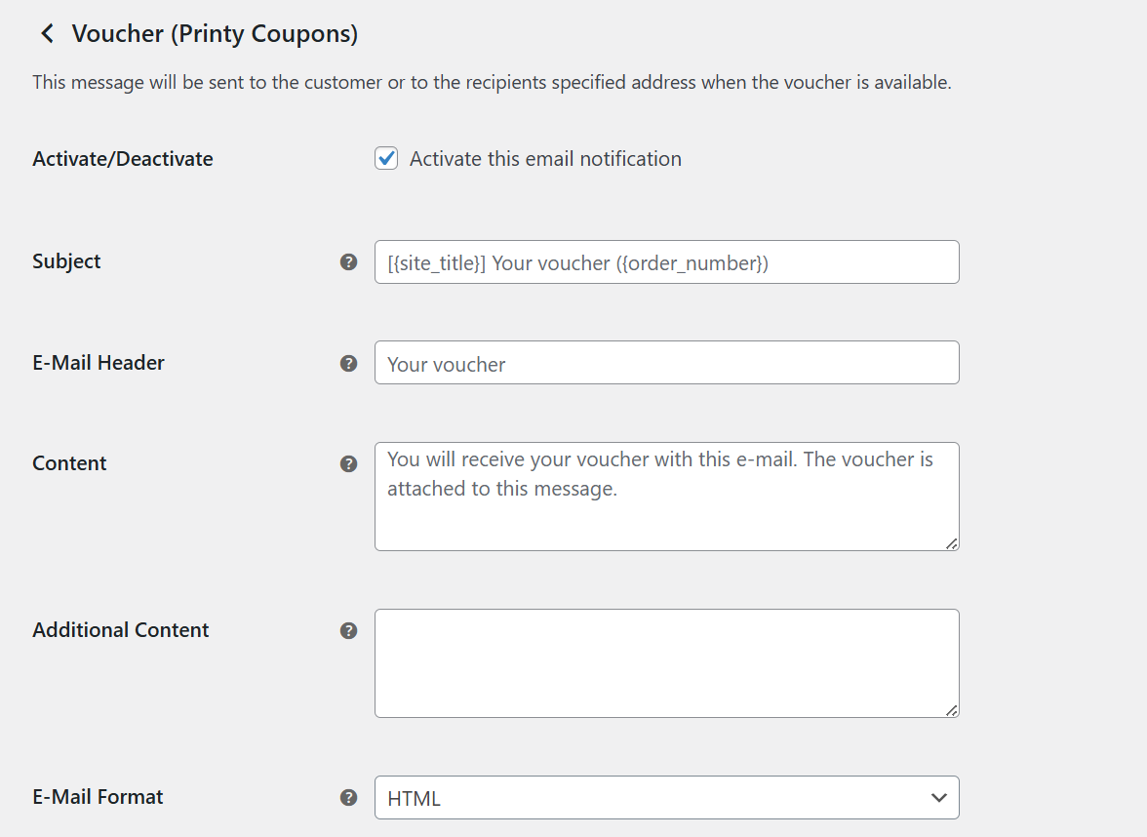The width and height of the screenshot is (1147, 837).
Task: Click the Additional Content help icon
Action: (348, 630)
